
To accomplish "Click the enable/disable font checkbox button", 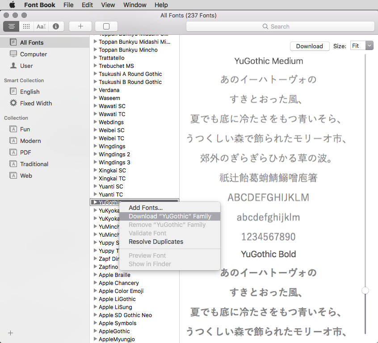I will pyautogui.click(x=106, y=26).
